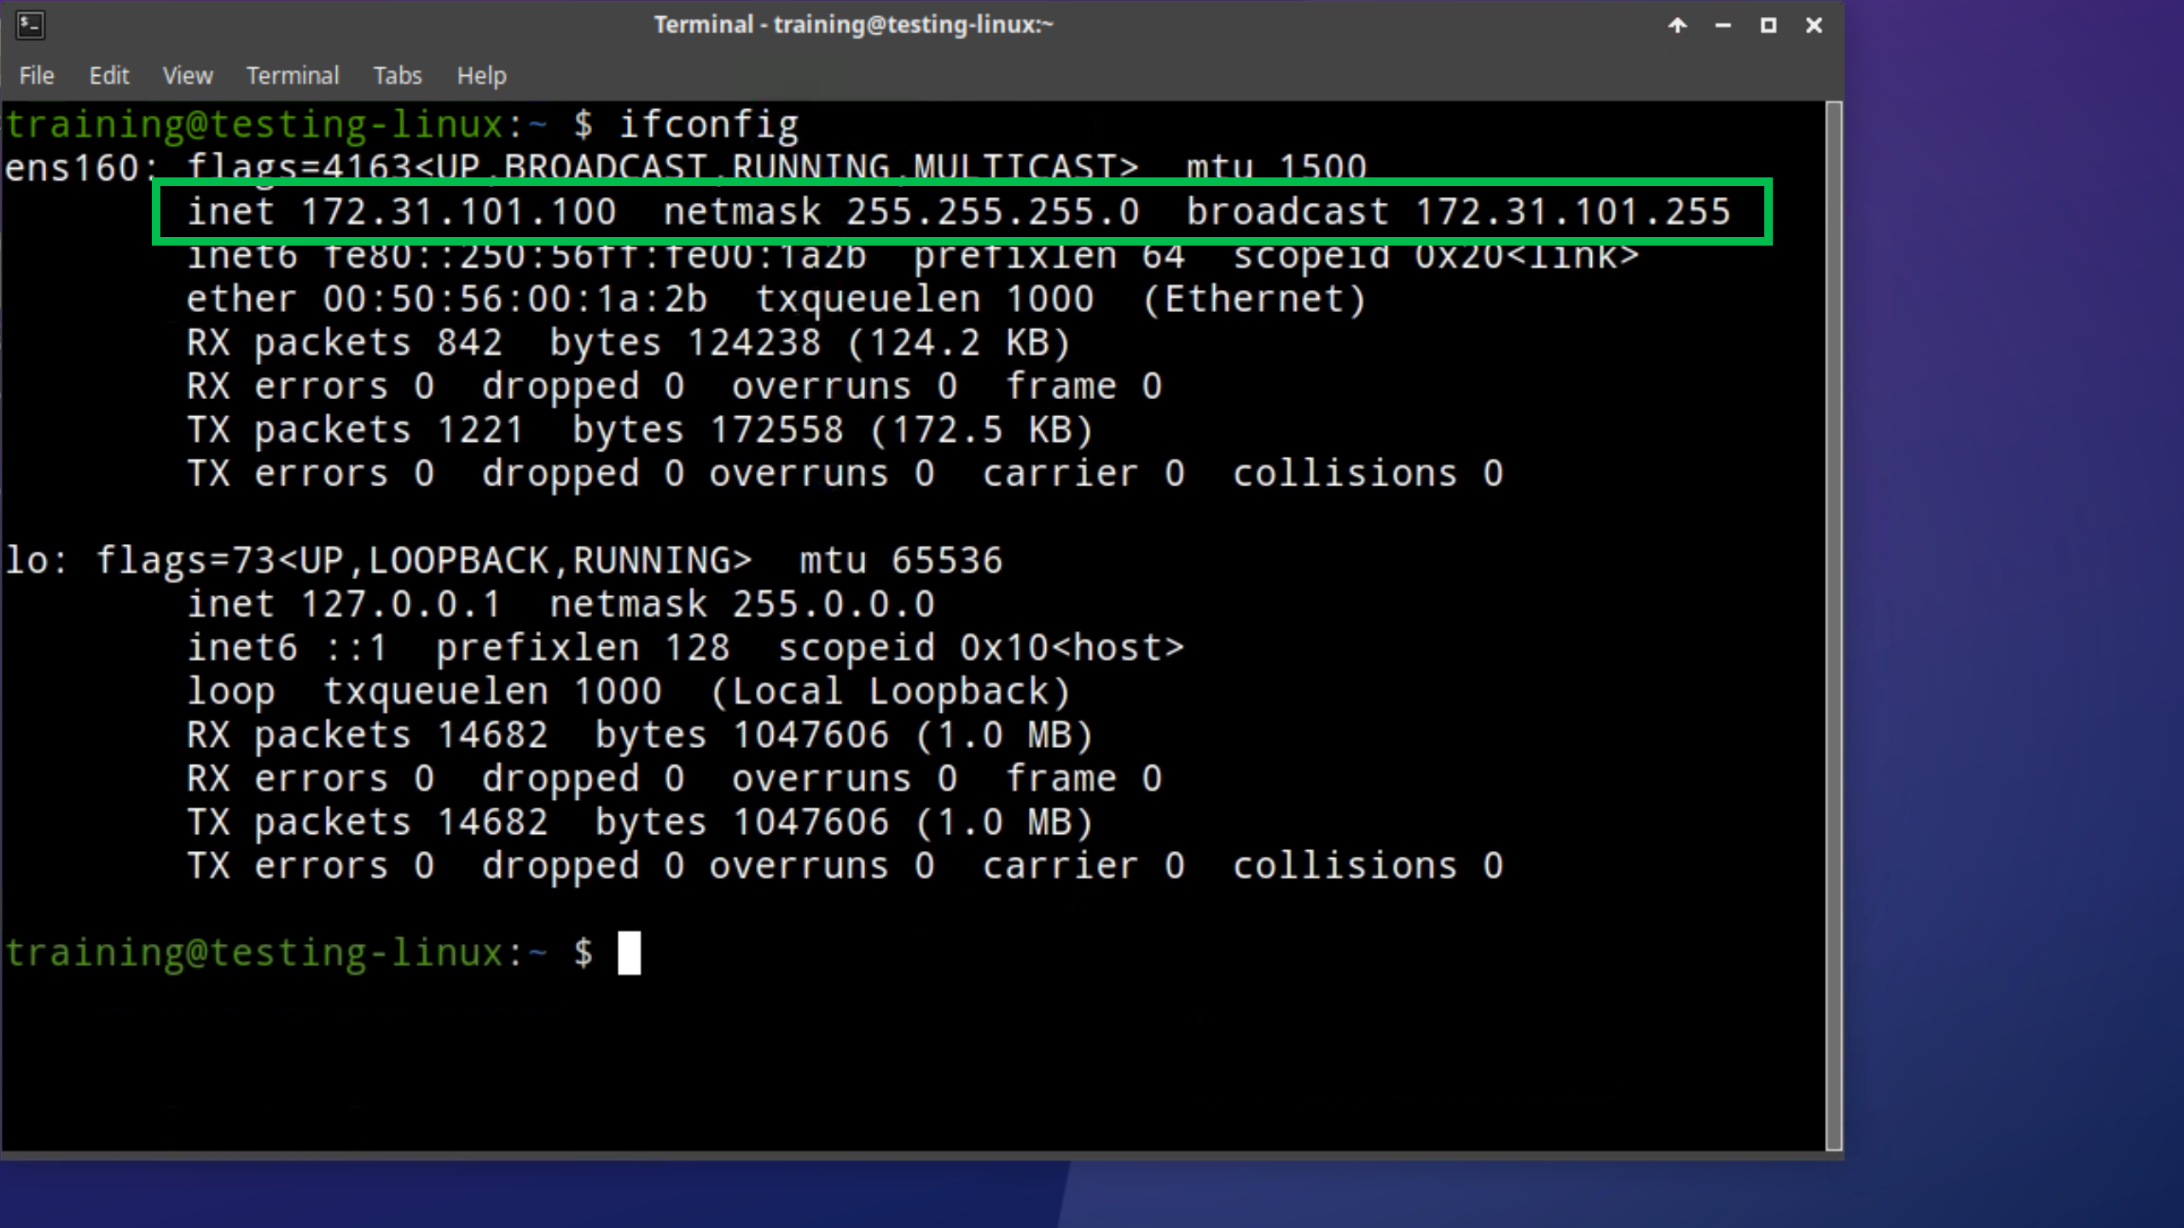Click the terminal icon in title bar
This screenshot has height=1228, width=2184.
pyautogui.click(x=31, y=25)
